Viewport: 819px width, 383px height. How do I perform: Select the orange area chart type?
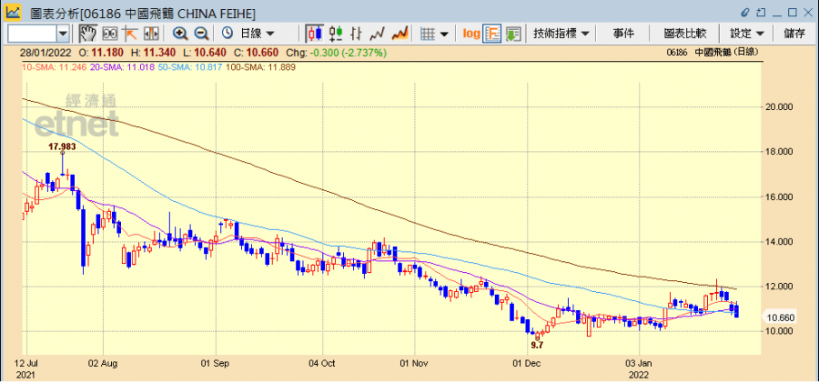click(399, 34)
